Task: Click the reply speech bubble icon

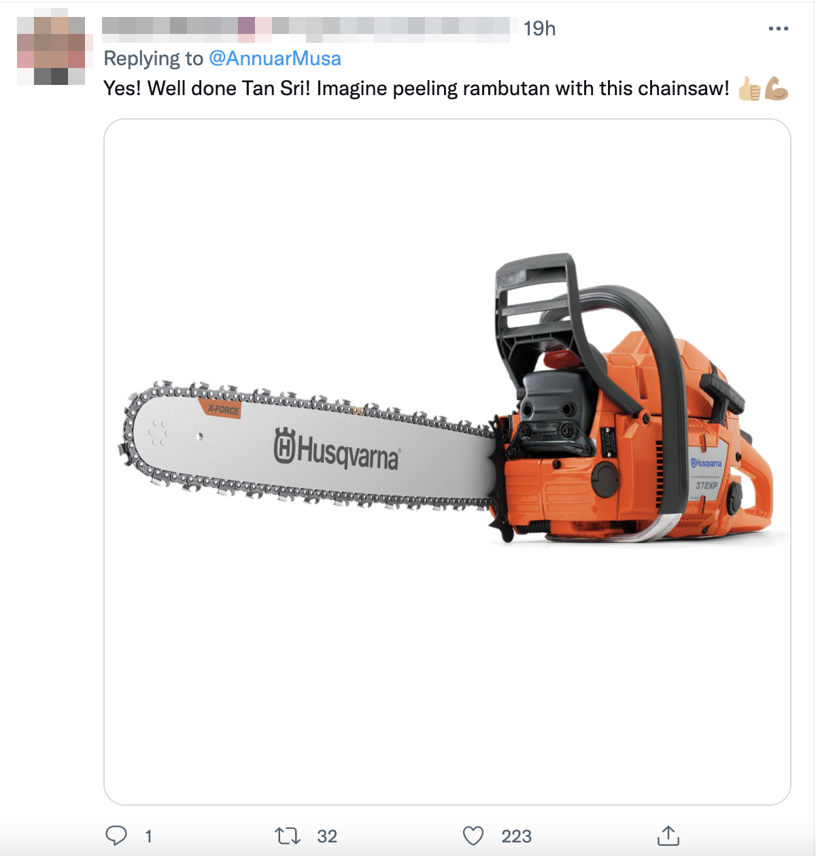Action: [x=116, y=836]
